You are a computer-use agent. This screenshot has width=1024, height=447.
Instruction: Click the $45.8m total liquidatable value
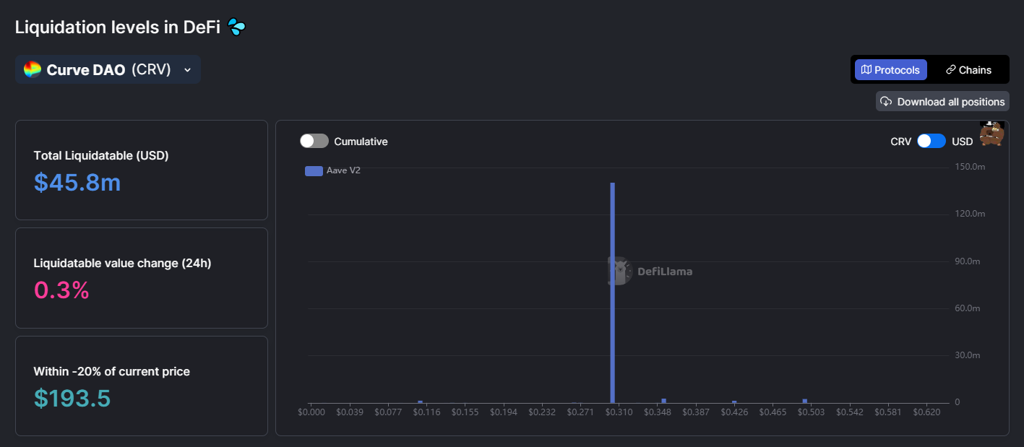click(x=77, y=183)
